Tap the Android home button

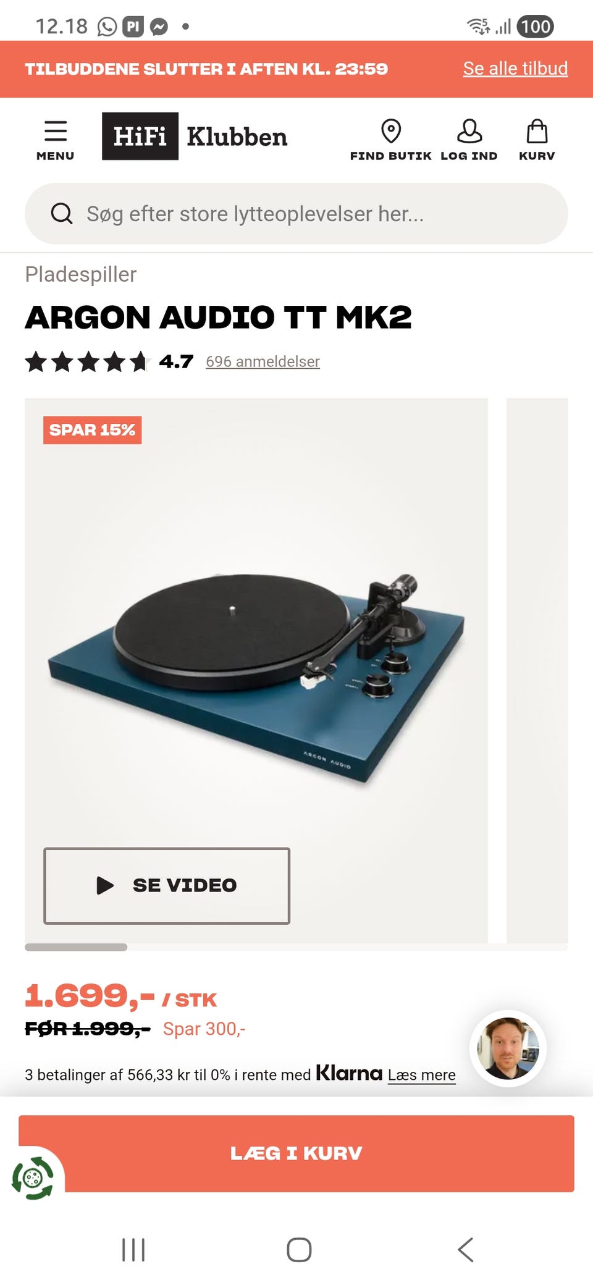coord(299,1250)
